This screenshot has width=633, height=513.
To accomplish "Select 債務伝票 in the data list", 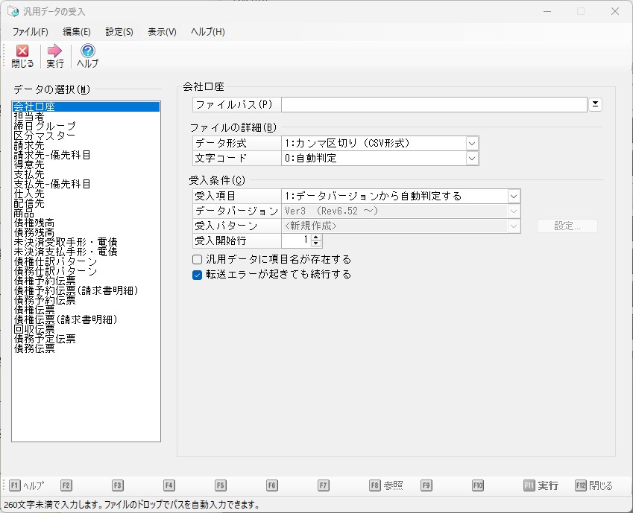I will pos(34,348).
